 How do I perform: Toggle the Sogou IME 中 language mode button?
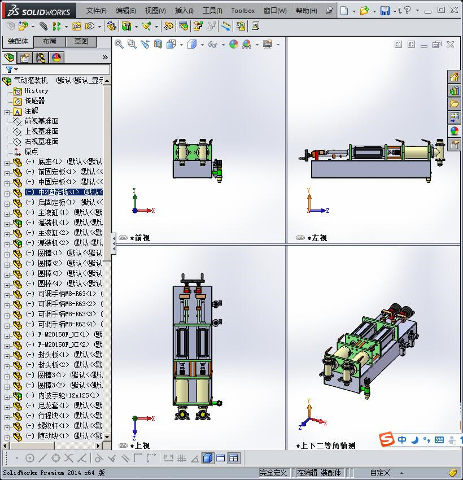point(402,440)
